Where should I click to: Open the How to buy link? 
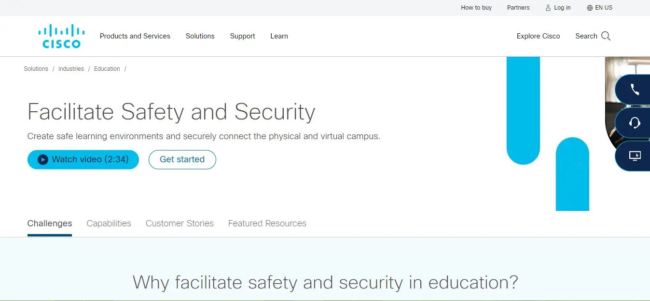(476, 8)
